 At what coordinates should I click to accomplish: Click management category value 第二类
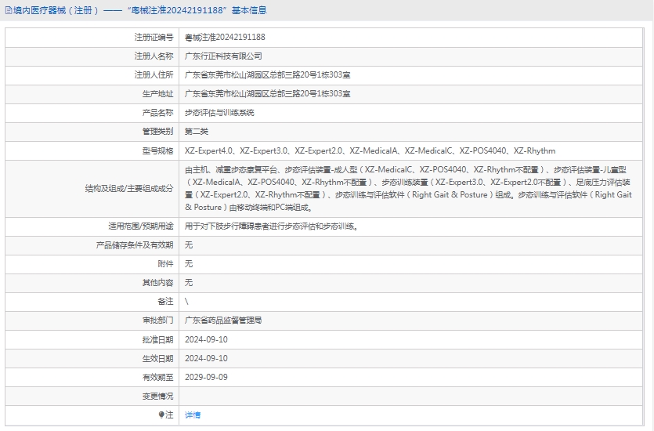pos(197,131)
